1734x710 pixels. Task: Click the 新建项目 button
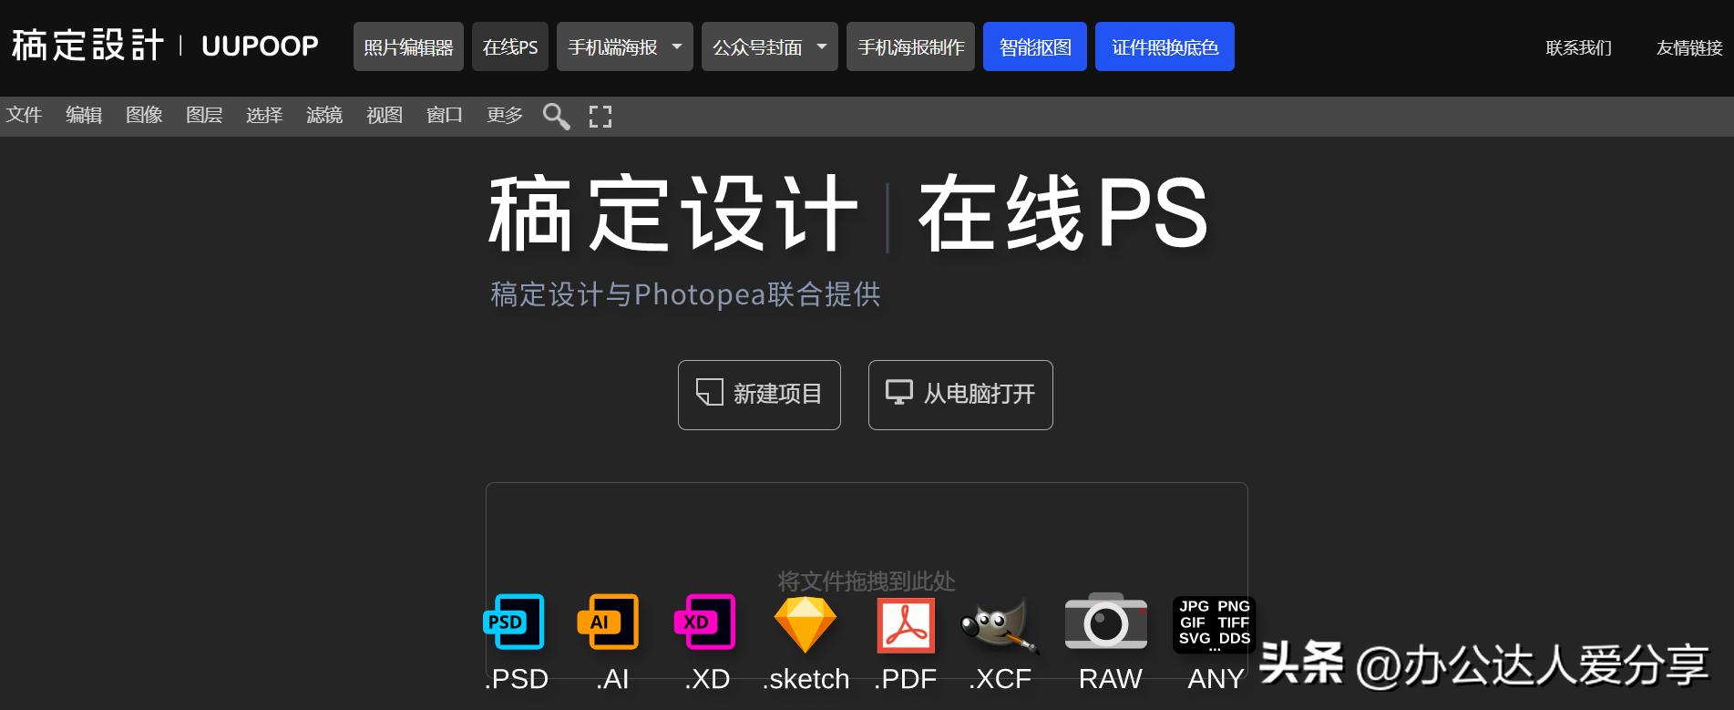[759, 395]
